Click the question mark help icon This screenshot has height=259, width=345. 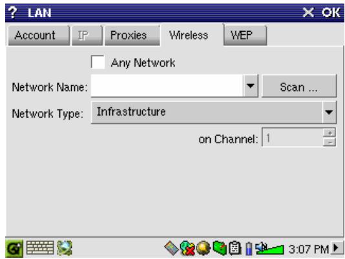(12, 12)
